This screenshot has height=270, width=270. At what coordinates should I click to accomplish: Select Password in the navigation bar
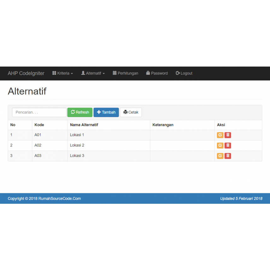click(157, 73)
